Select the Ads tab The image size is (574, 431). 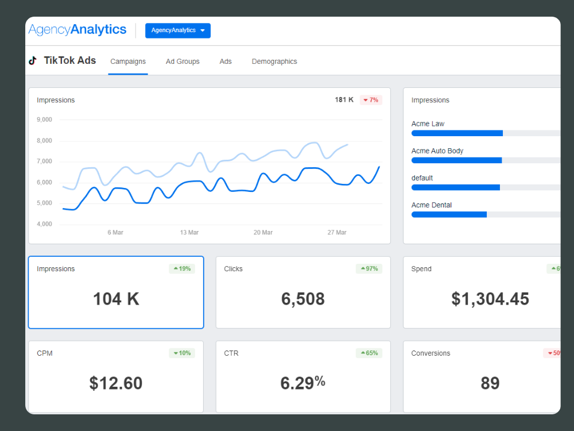pyautogui.click(x=226, y=61)
